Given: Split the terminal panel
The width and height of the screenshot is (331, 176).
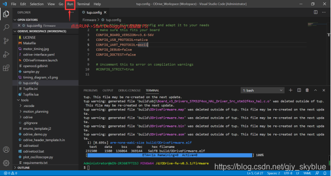Looking at the screenshot, I should coord(299,90).
